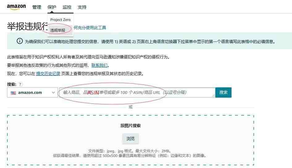Focus the ASIN/product URL search field

[x=137, y=92]
